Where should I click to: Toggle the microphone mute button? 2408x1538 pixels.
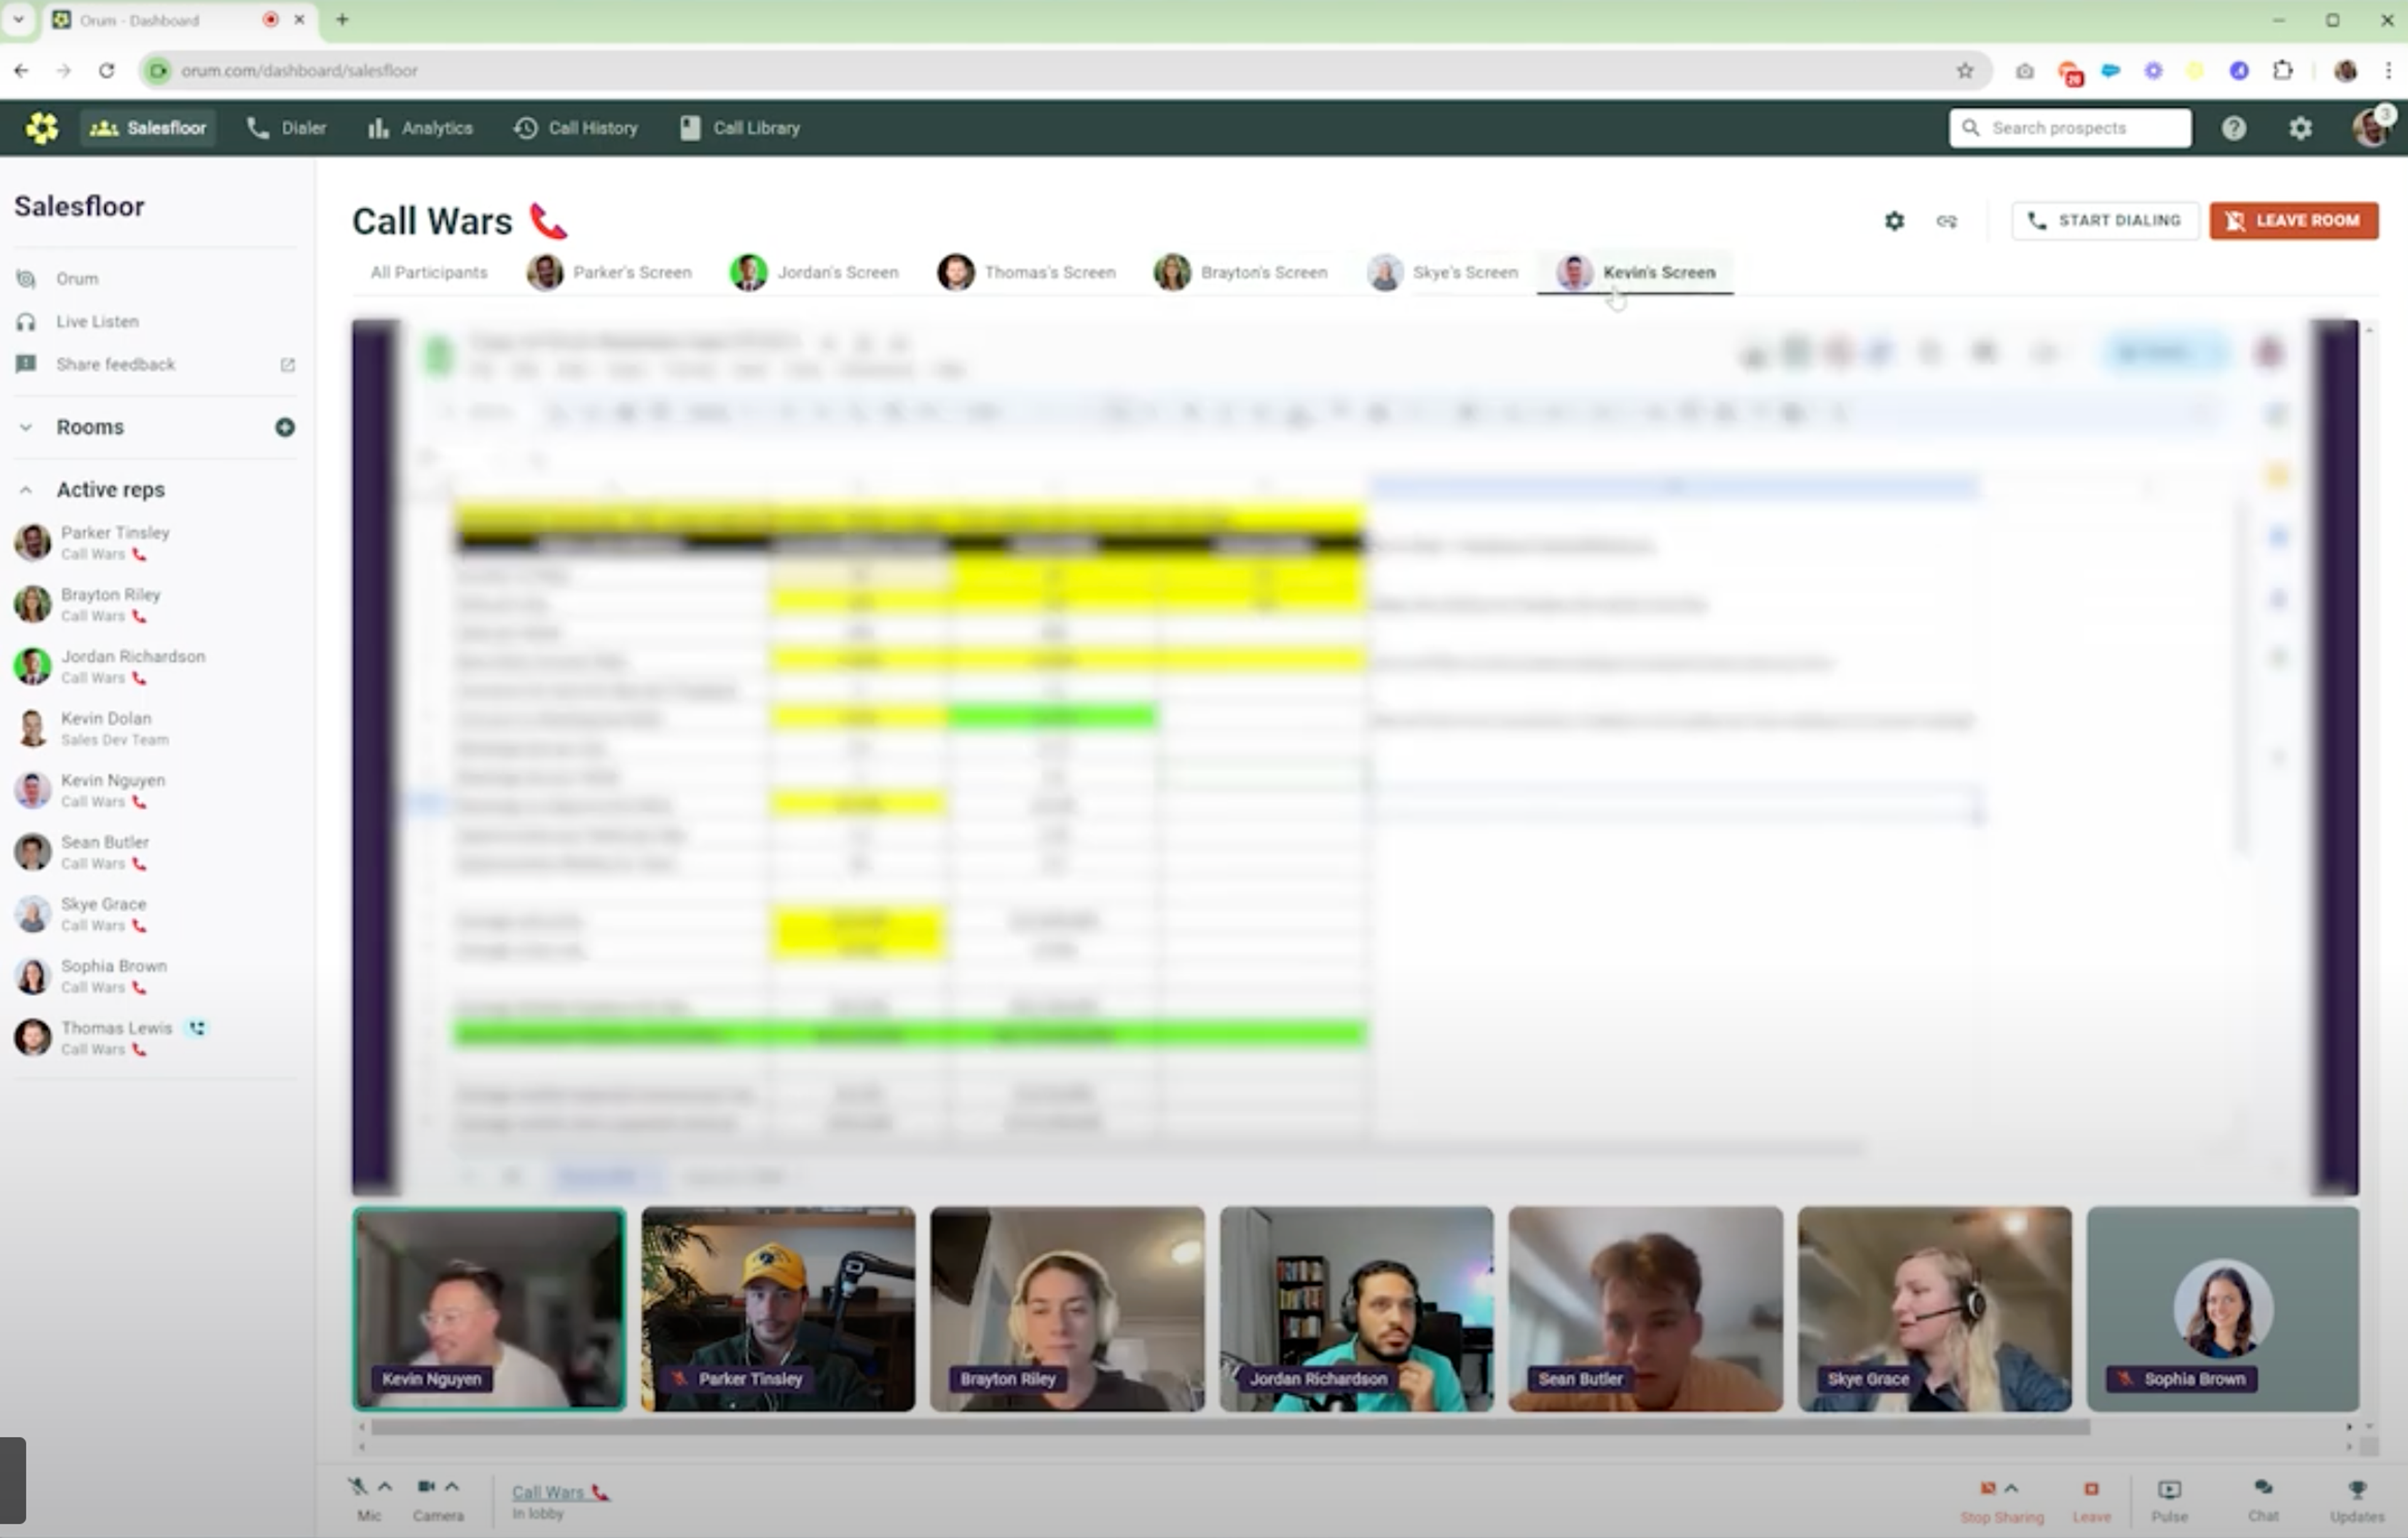(x=358, y=1487)
